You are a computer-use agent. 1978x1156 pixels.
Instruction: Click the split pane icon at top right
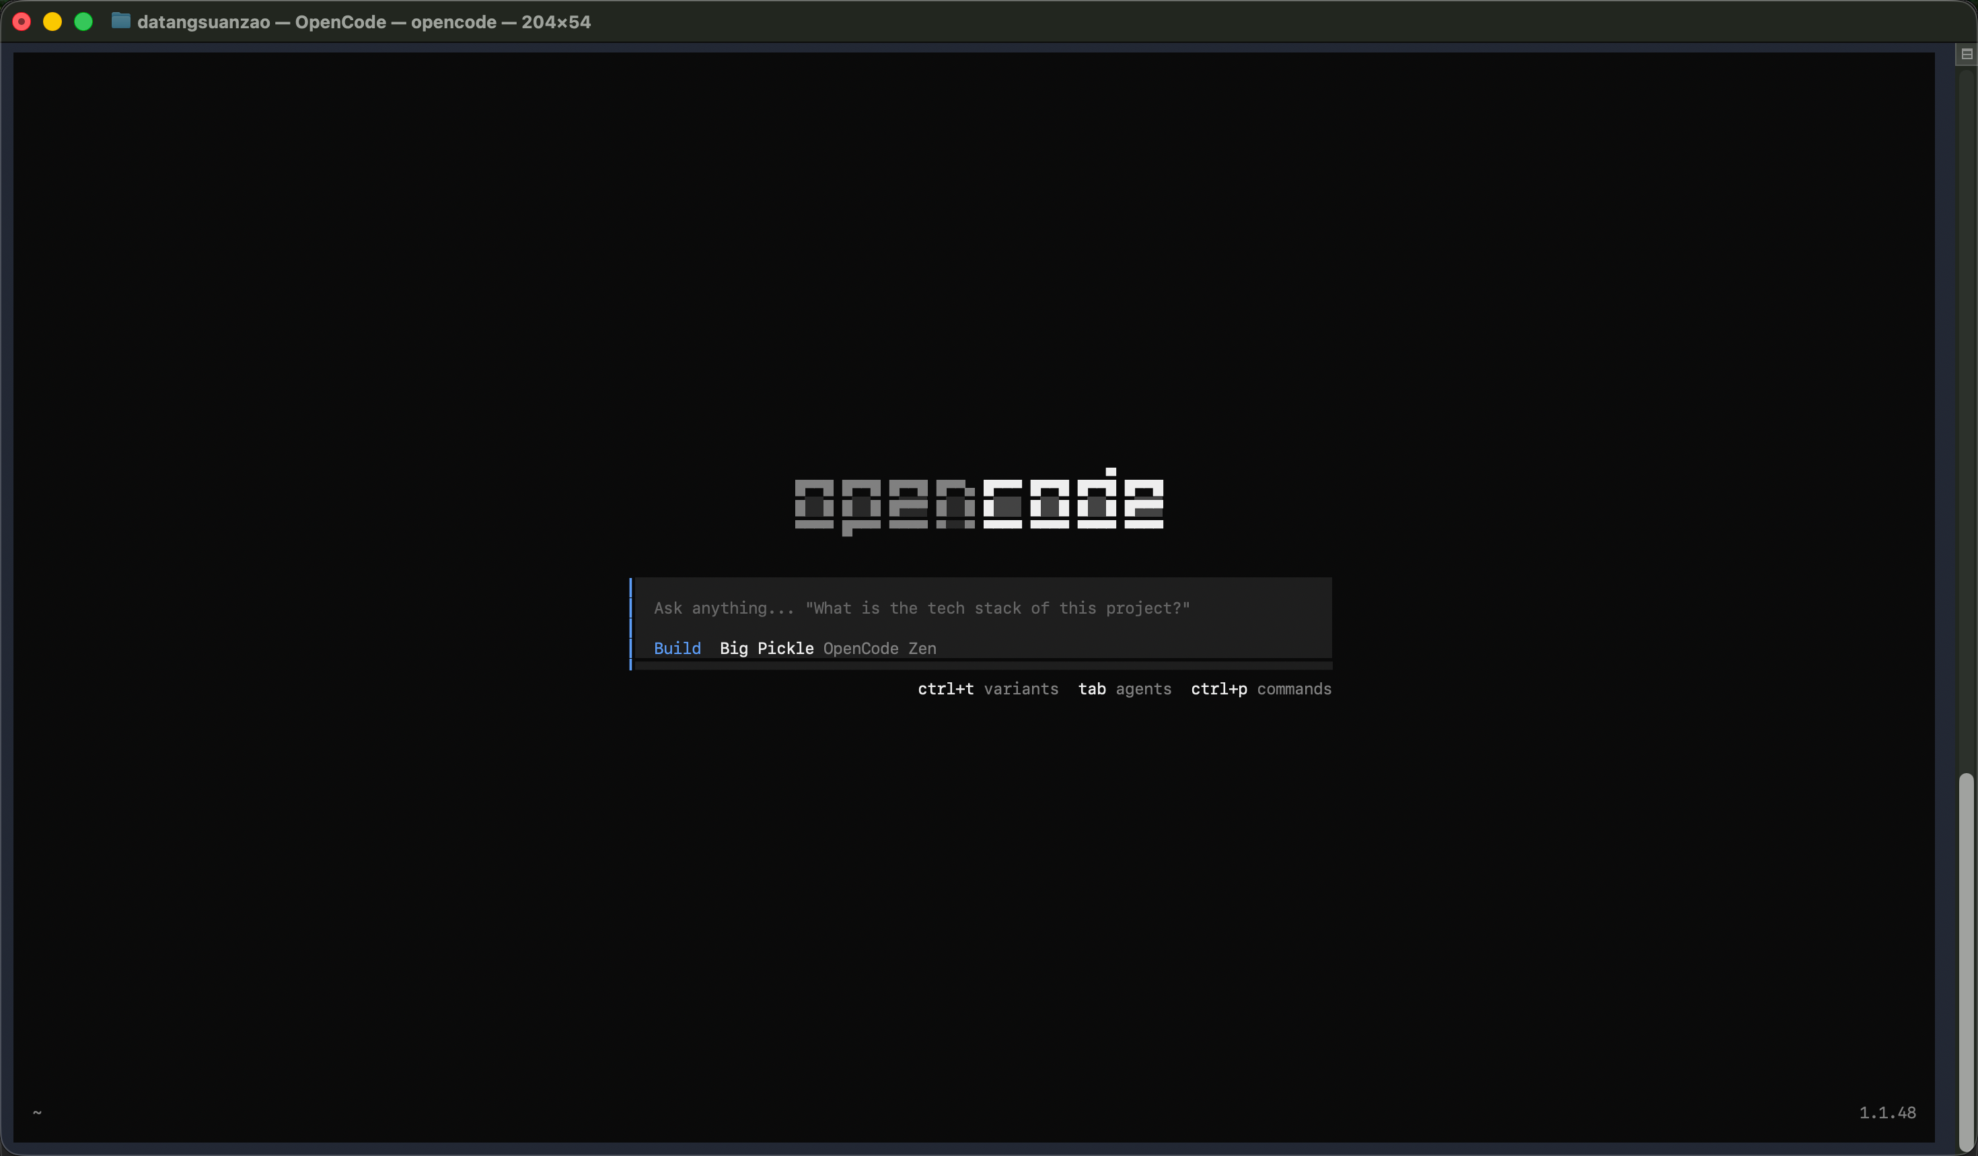point(1966,54)
